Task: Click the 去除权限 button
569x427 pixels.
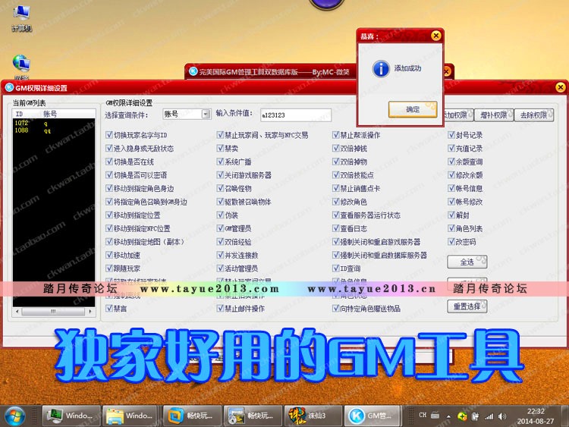Action: click(534, 115)
